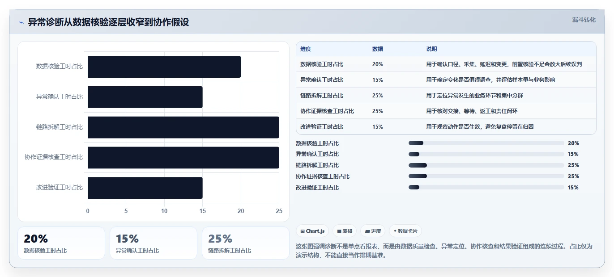The height and width of the screenshot is (277, 614).
Task: Click the x-axis tick label 25
Action: click(x=279, y=211)
